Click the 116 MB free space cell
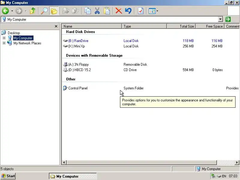 coord(217,41)
